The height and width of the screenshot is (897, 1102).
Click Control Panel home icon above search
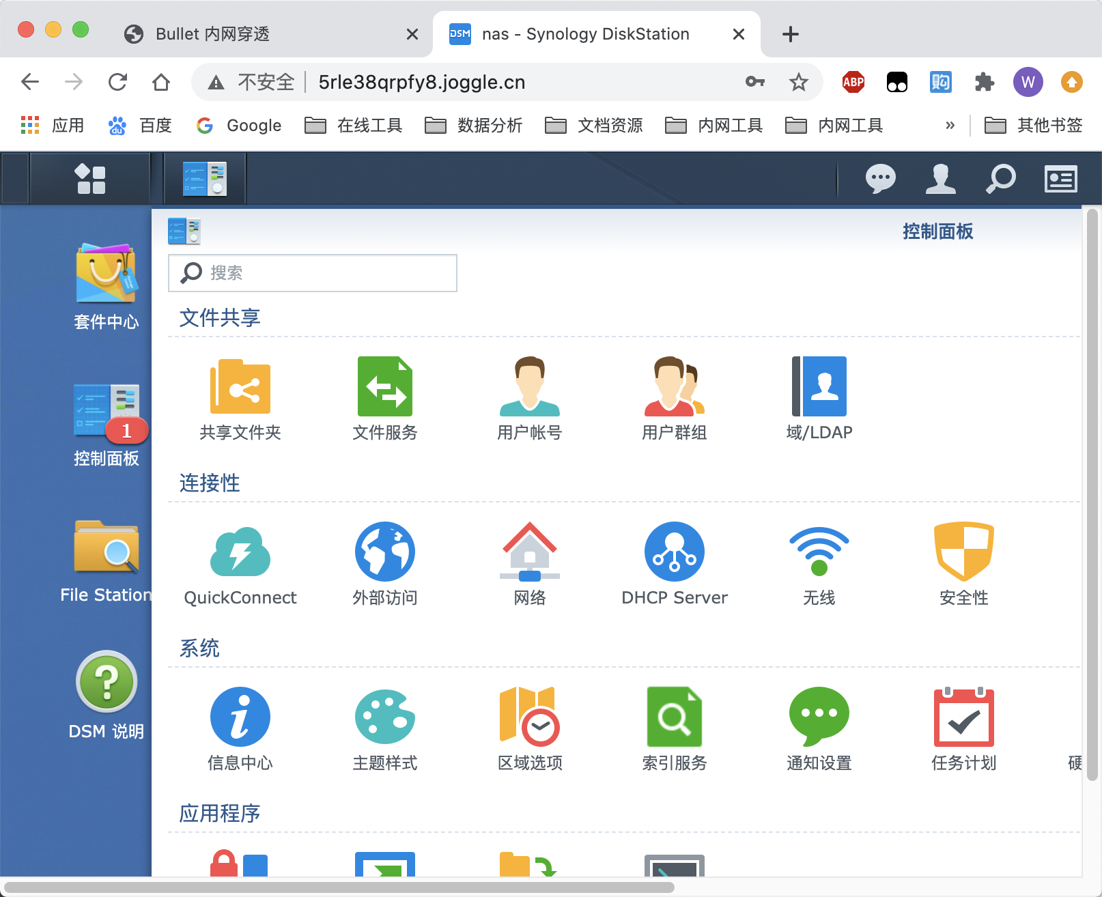click(184, 231)
